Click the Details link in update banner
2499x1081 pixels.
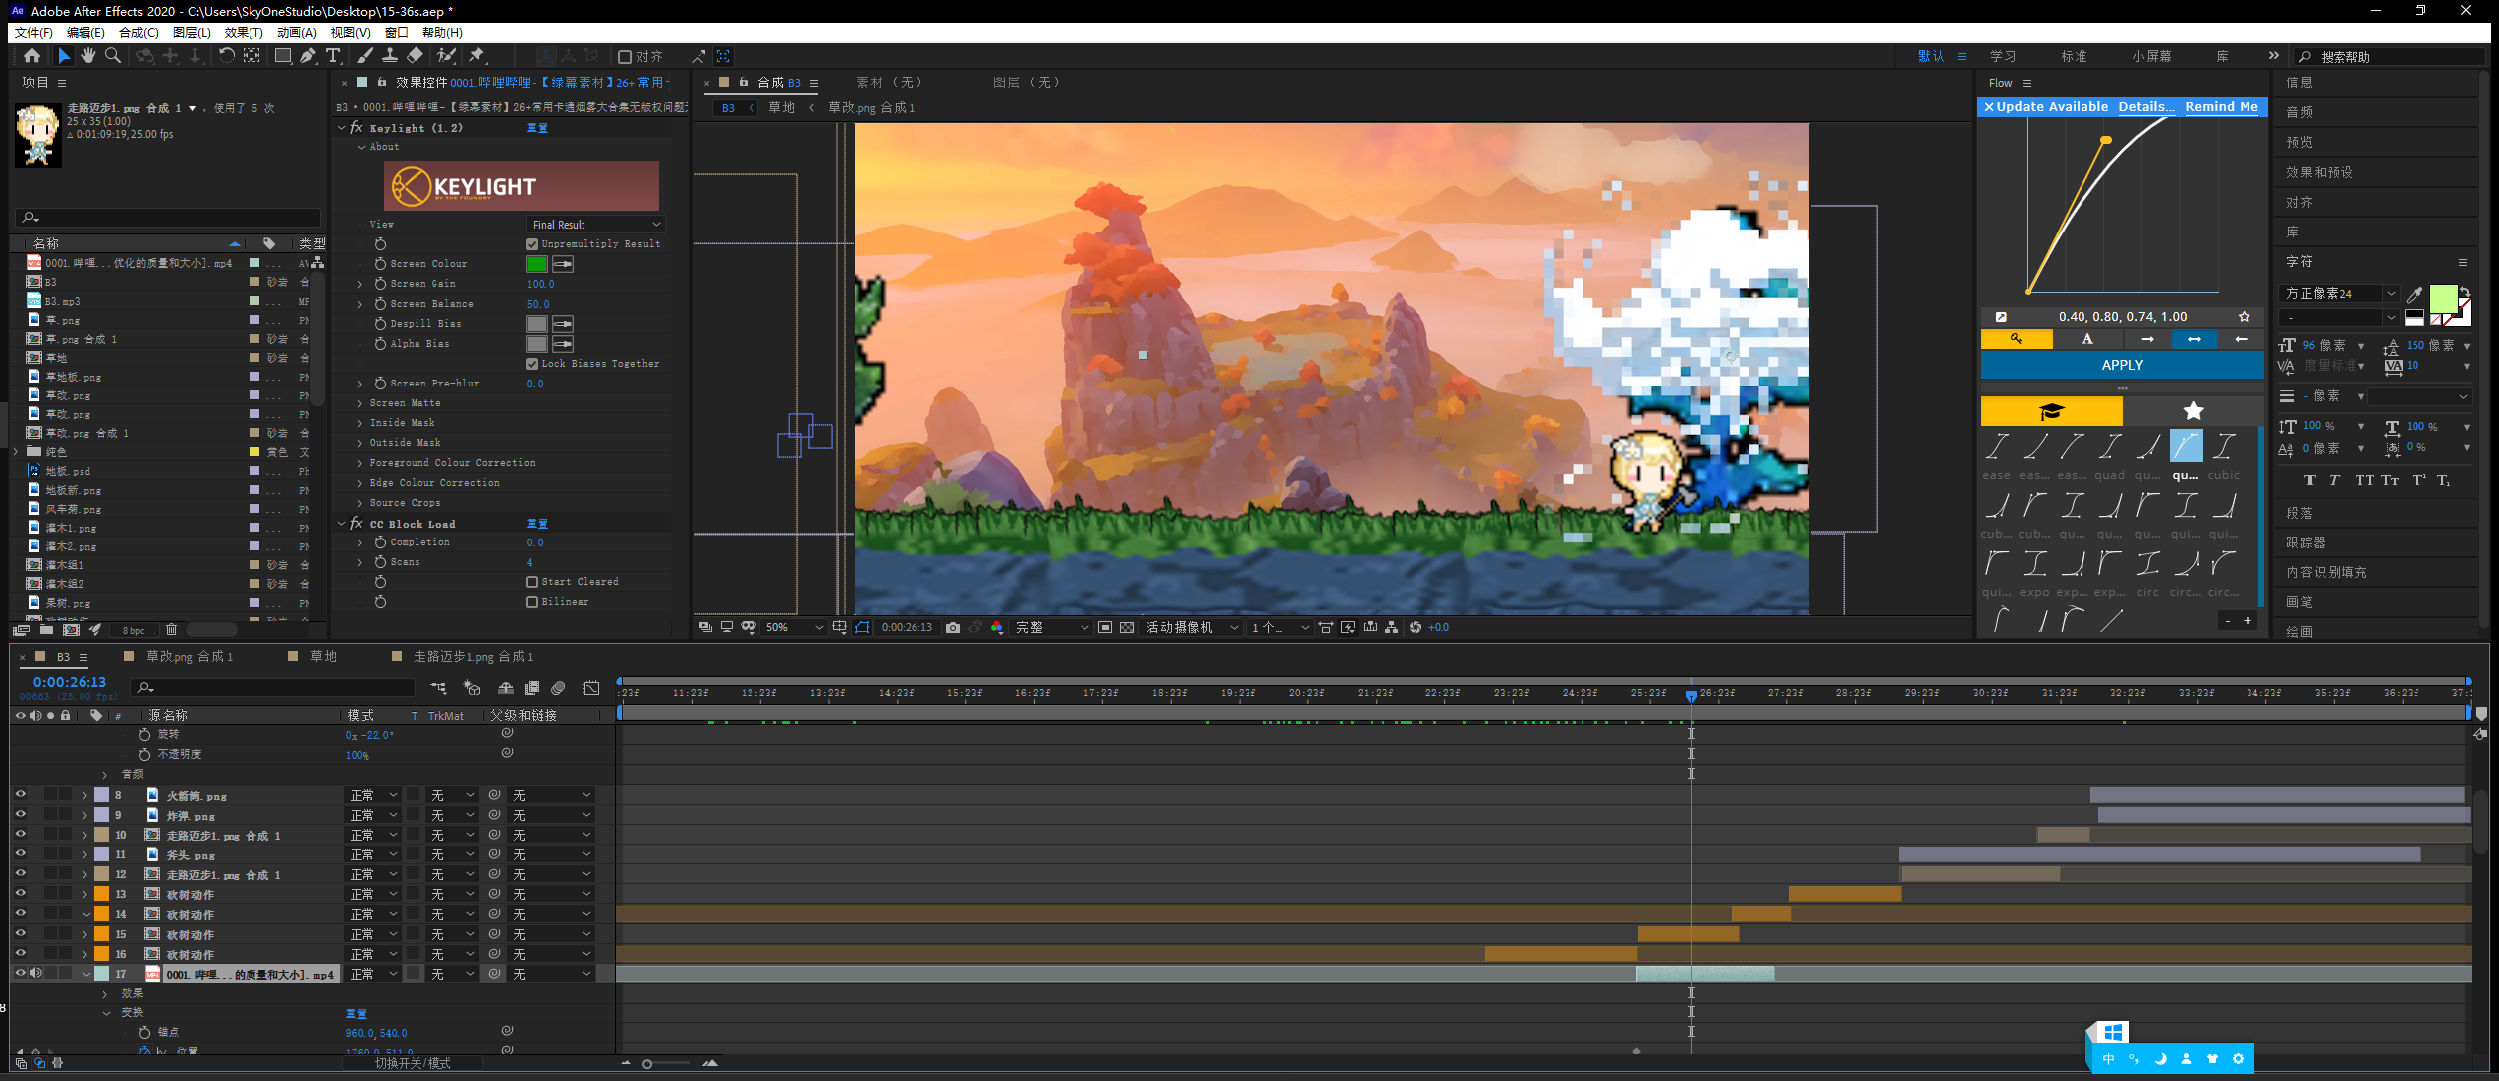tap(2145, 106)
